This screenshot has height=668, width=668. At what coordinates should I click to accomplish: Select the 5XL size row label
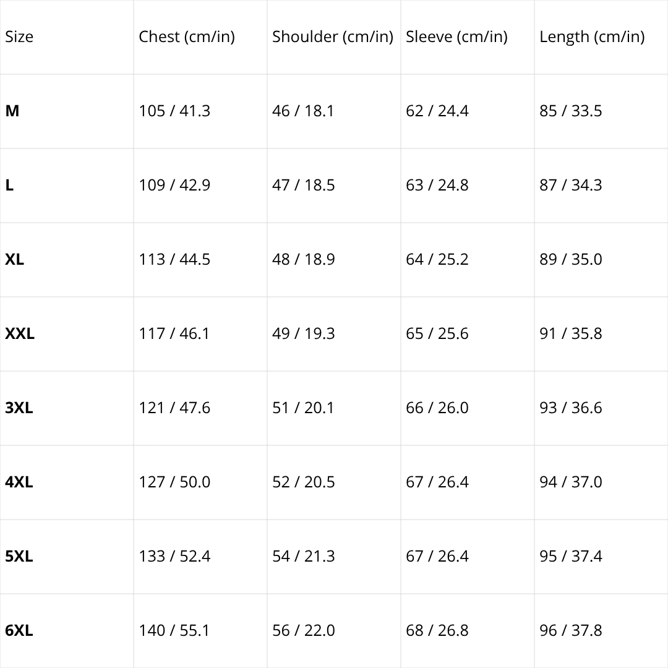19,557
